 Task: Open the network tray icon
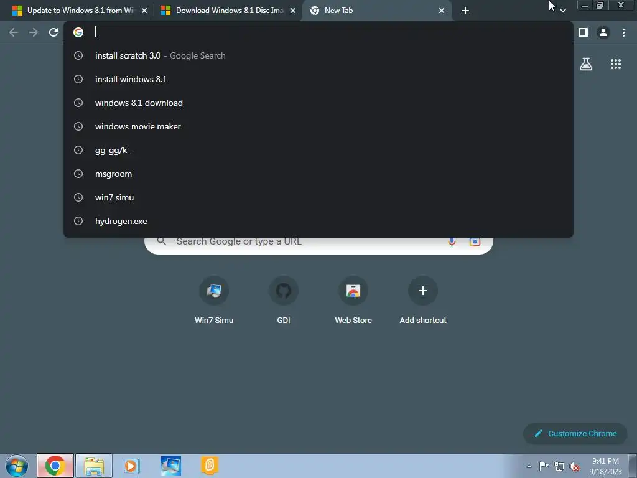click(x=559, y=466)
